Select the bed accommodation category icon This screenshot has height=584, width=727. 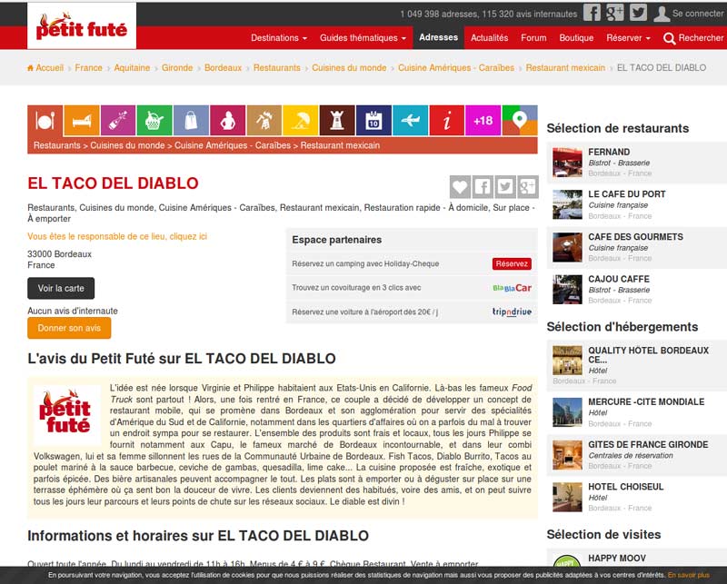point(82,121)
